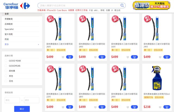Add the $238 iron remover spray to cart
174x112 pixels.
[167, 107]
